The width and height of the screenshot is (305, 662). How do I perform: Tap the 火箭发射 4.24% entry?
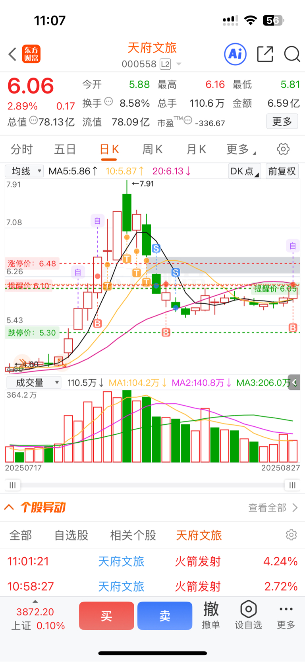[x=152, y=561]
